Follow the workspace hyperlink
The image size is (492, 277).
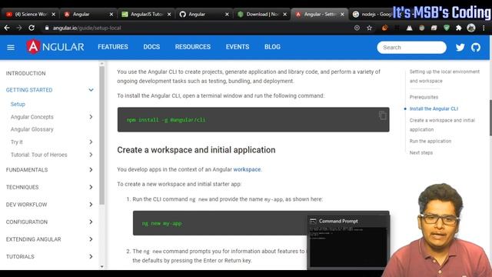(x=247, y=169)
